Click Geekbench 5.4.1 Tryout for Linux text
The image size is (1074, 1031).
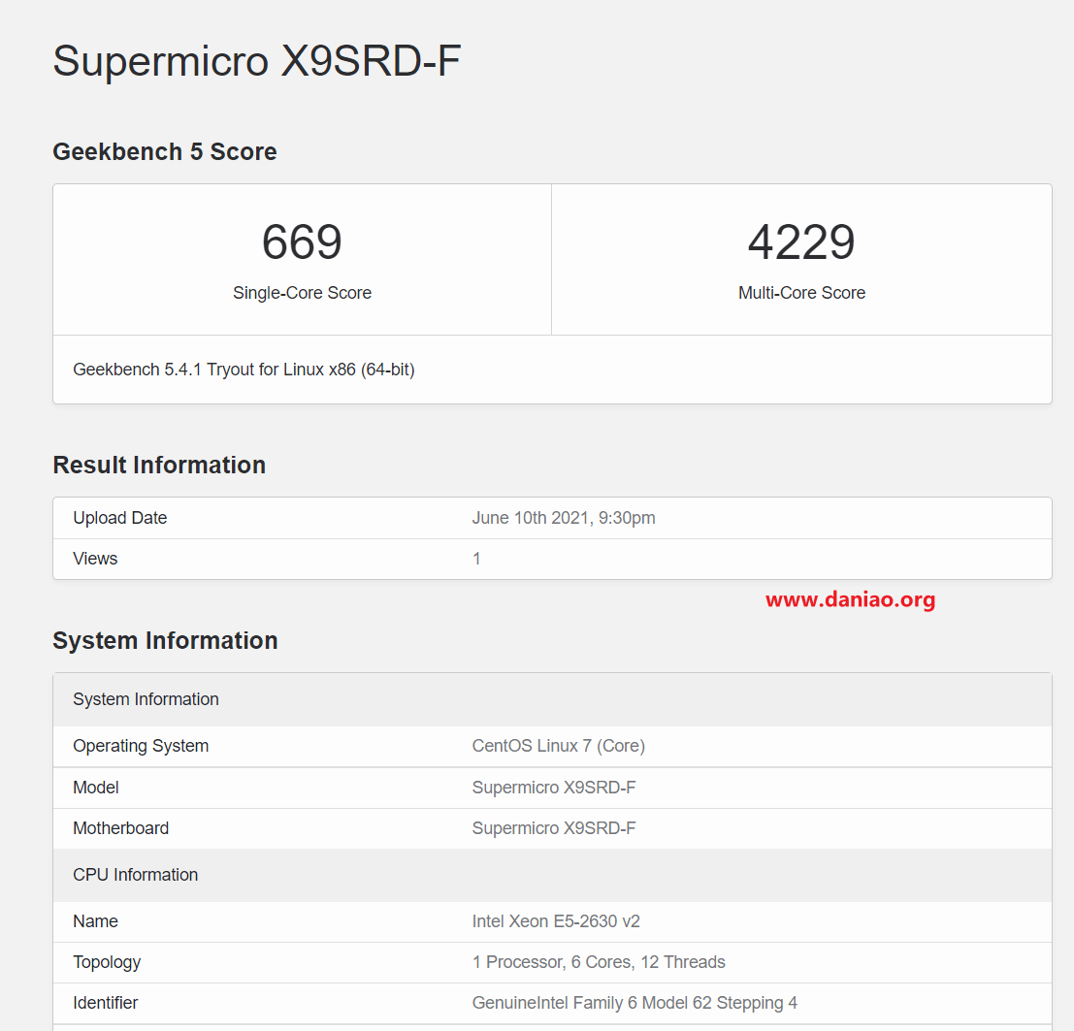pos(244,370)
